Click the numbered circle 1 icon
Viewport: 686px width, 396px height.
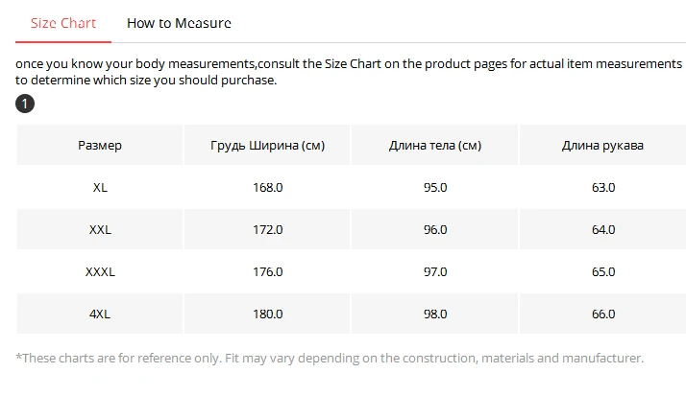tap(25, 104)
